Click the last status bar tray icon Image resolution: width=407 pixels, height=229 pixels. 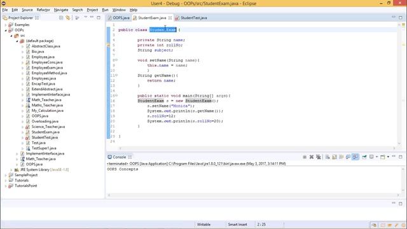tap(403, 225)
